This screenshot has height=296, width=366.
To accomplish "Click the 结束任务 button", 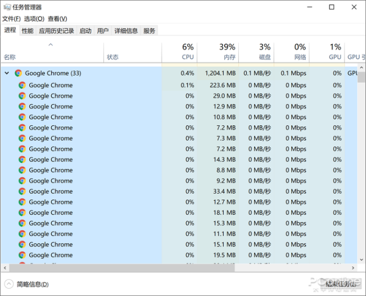I will point(341,284).
